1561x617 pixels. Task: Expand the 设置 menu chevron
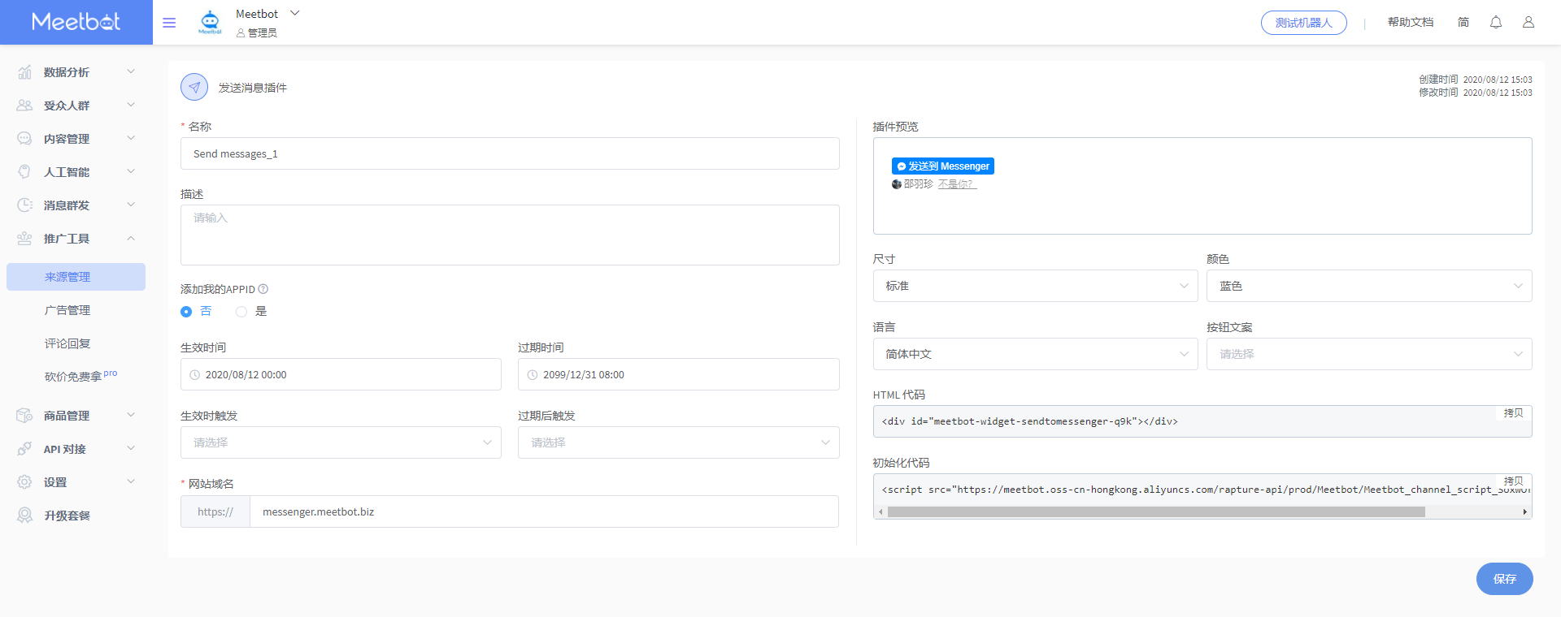click(x=131, y=481)
